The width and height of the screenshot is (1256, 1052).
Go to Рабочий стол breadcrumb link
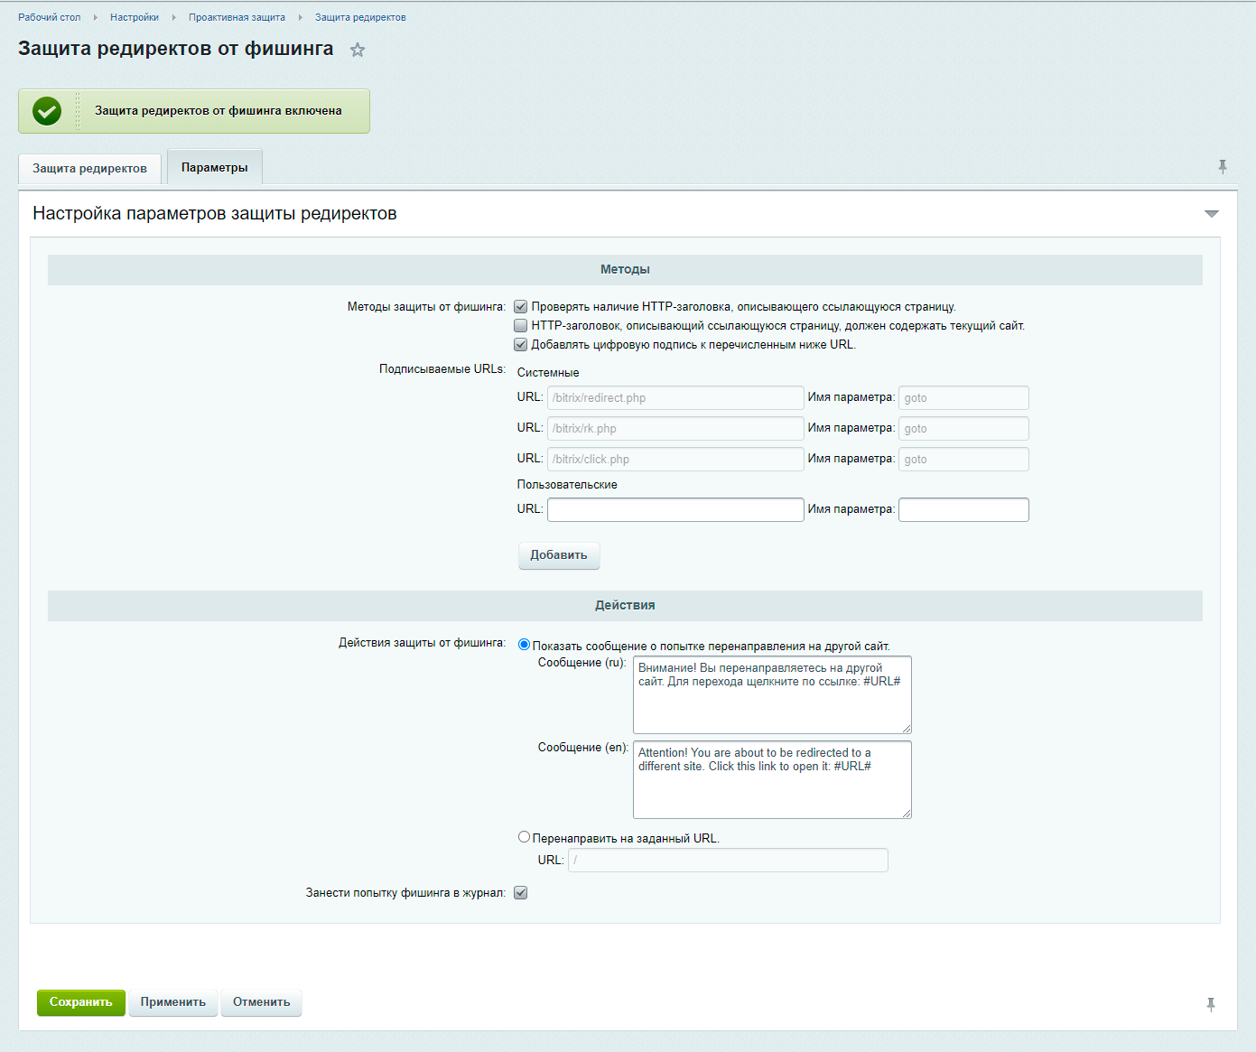[x=50, y=17]
